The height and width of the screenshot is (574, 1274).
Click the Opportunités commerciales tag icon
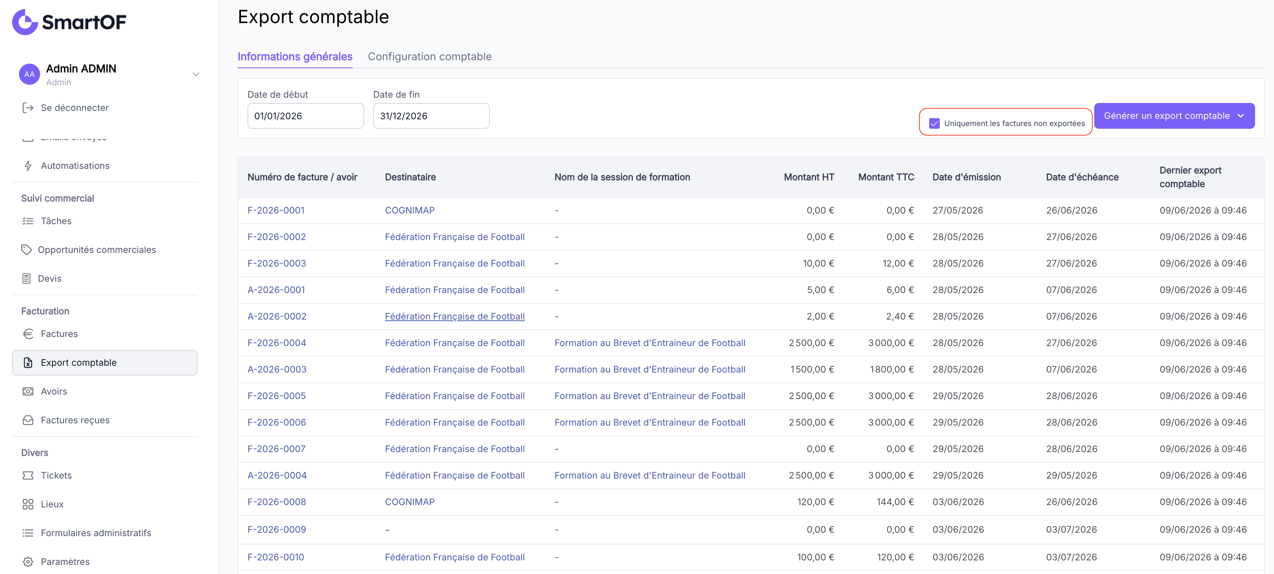click(26, 250)
